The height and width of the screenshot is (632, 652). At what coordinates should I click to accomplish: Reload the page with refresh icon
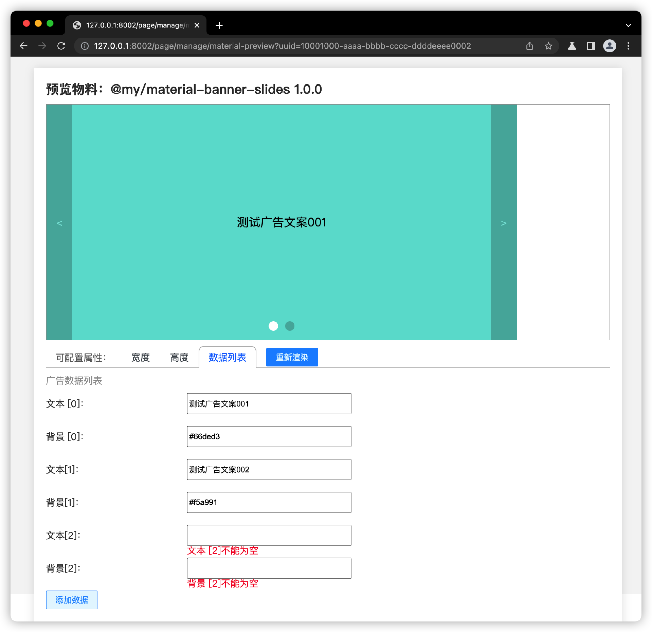[x=61, y=46]
